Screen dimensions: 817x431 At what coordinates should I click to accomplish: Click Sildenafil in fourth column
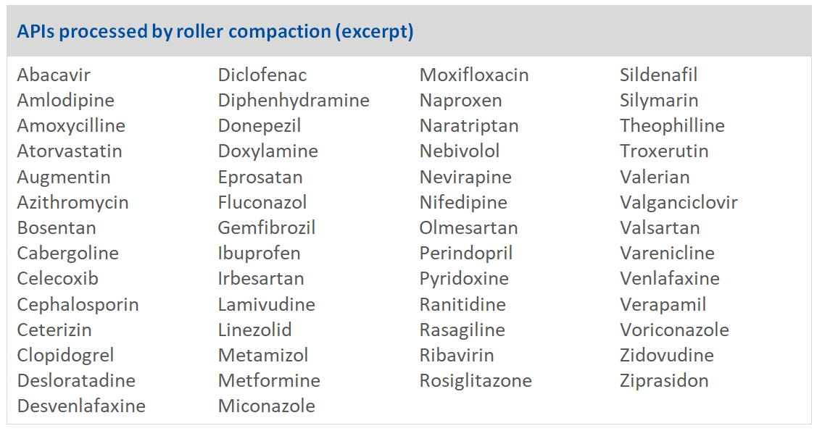pos(658,75)
